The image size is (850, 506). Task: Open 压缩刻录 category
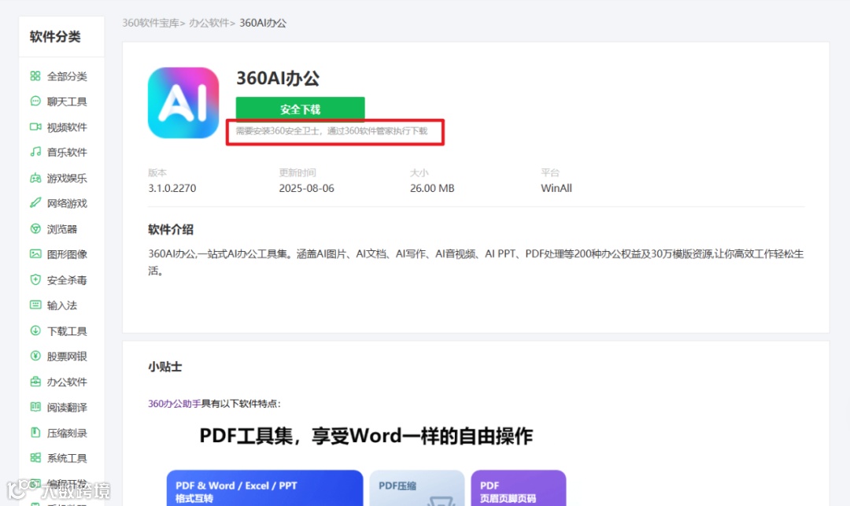click(x=67, y=433)
